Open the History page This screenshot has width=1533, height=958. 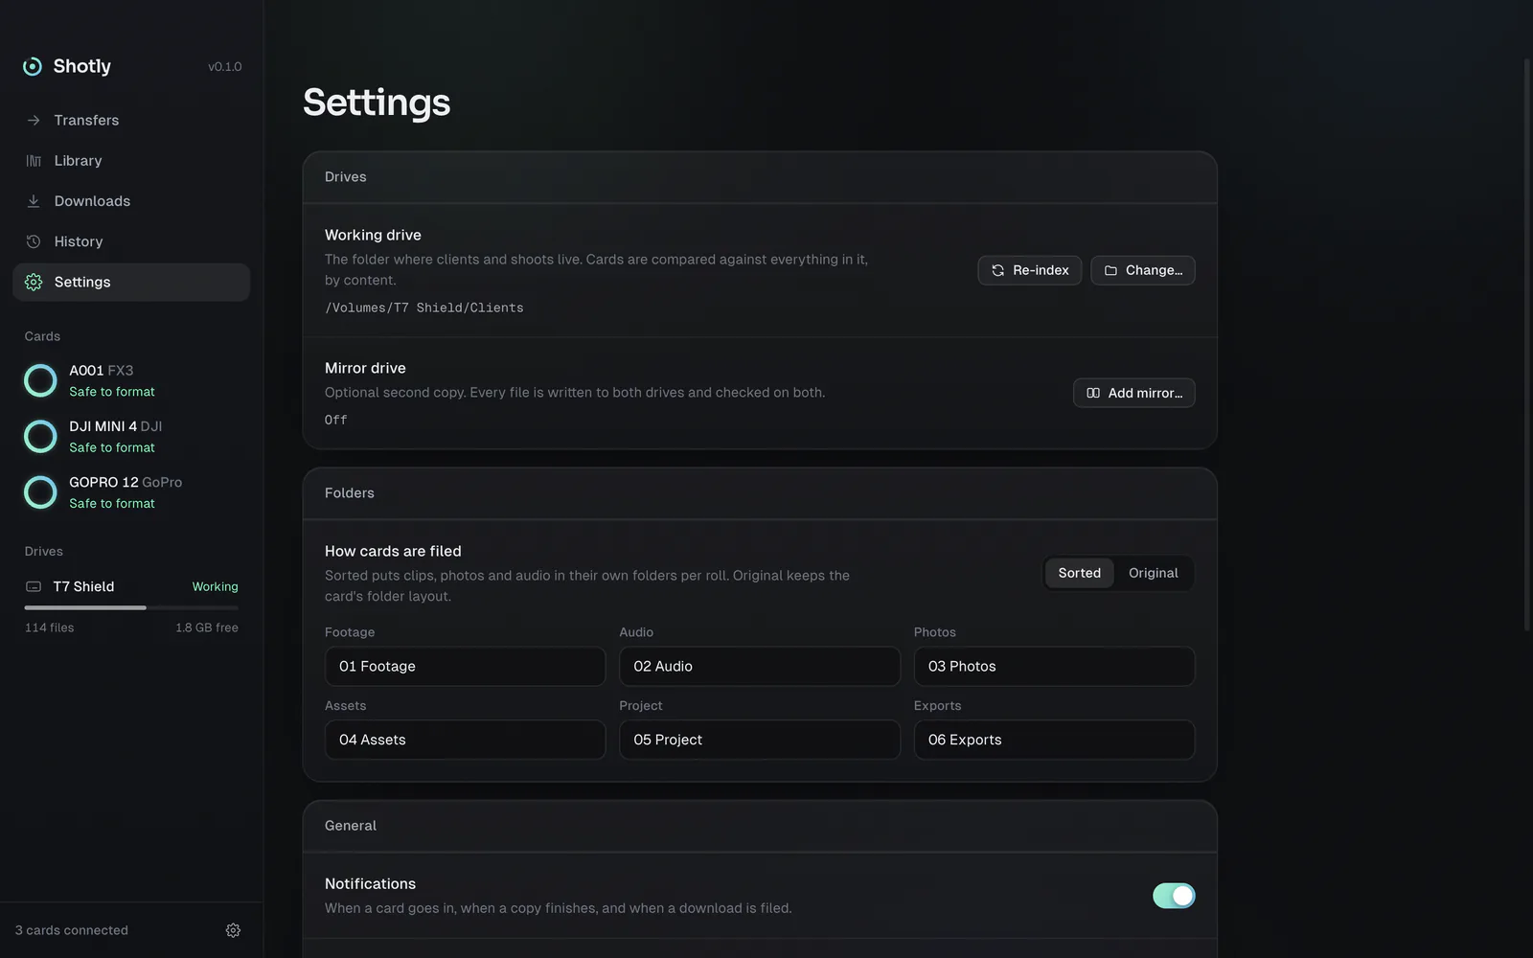[131, 241]
